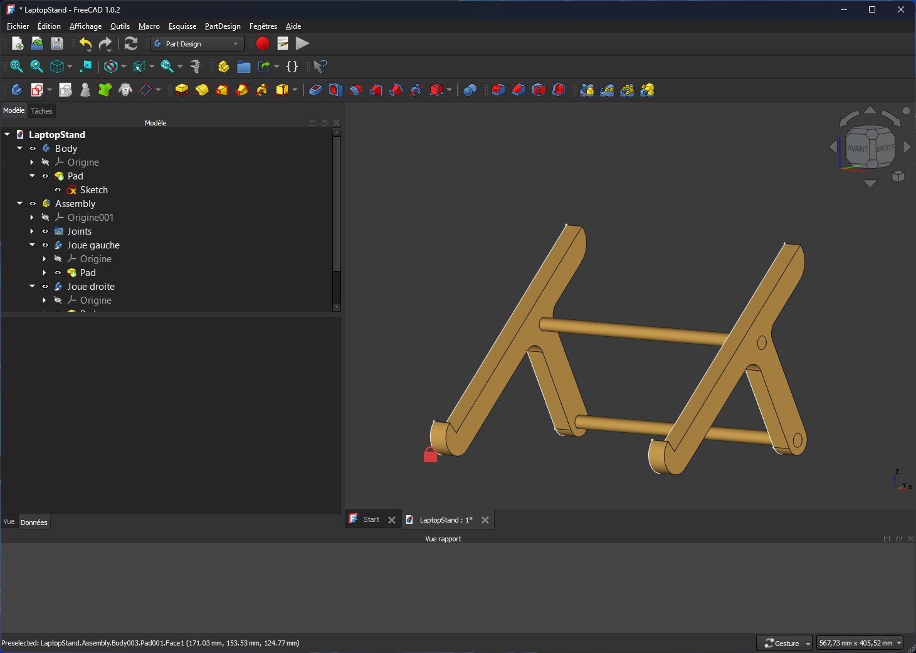Click the Pad (extrude) tool icon
The height and width of the screenshot is (653, 916).
182,90
